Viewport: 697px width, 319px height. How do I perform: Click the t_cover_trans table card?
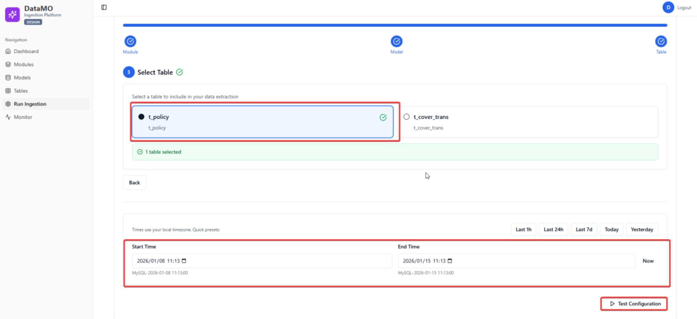[x=528, y=122]
